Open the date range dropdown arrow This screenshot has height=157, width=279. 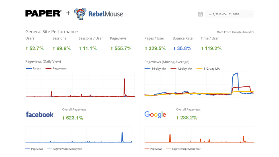coord(250,15)
